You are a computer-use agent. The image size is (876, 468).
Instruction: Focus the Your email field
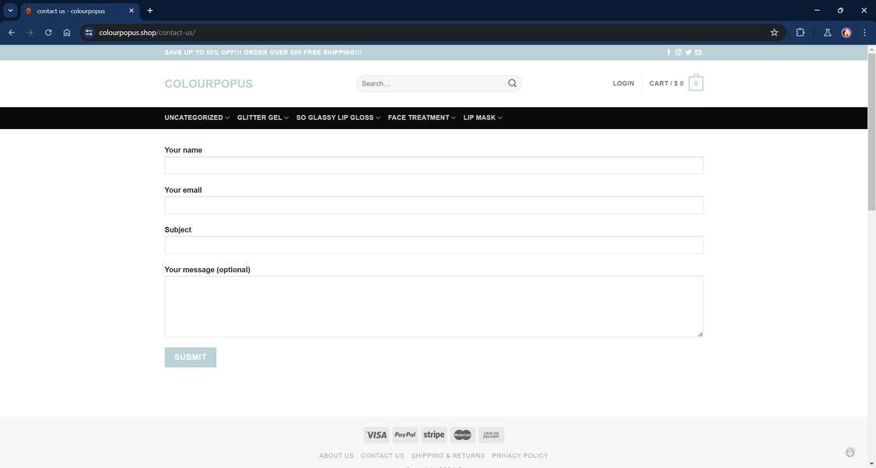point(433,205)
